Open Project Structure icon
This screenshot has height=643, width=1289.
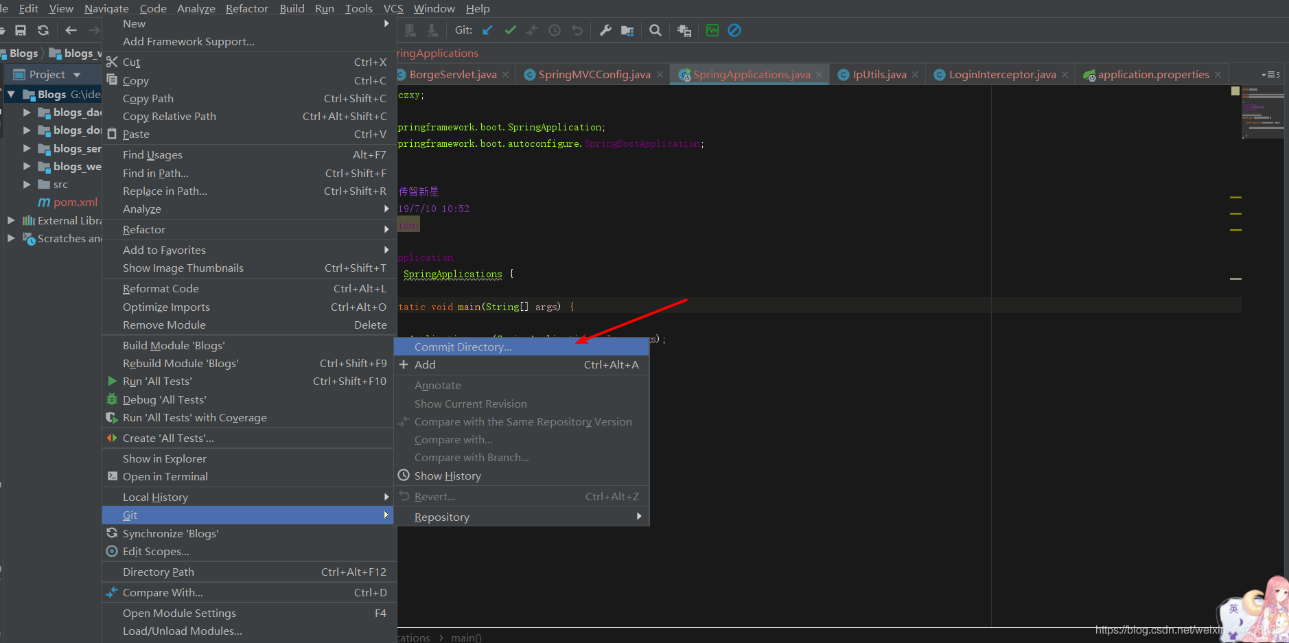point(627,30)
